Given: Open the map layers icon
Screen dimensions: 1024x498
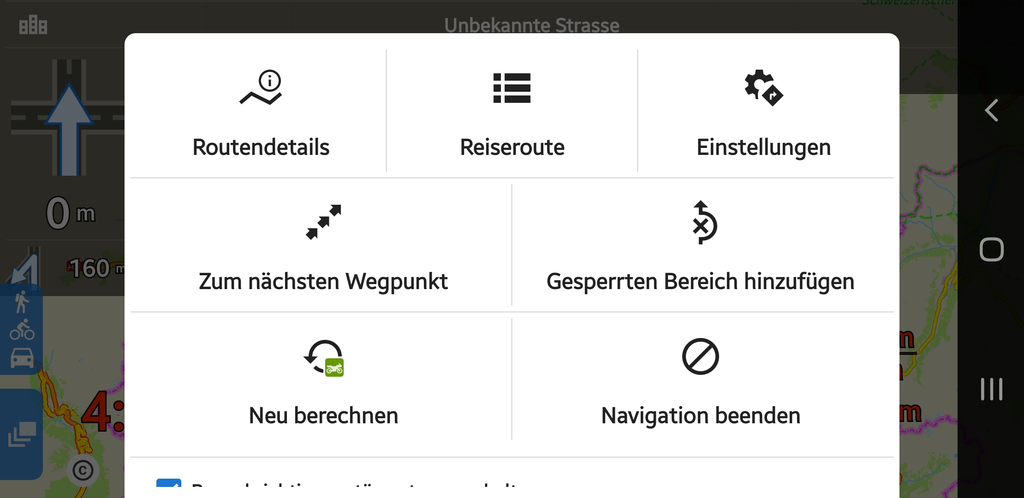Looking at the screenshot, I should coord(22,434).
